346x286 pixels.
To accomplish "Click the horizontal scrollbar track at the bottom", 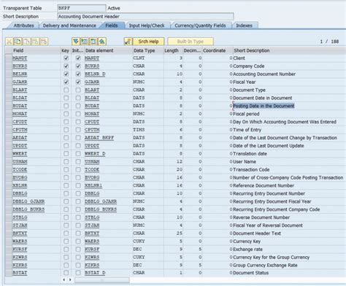I will (x=102, y=280).
